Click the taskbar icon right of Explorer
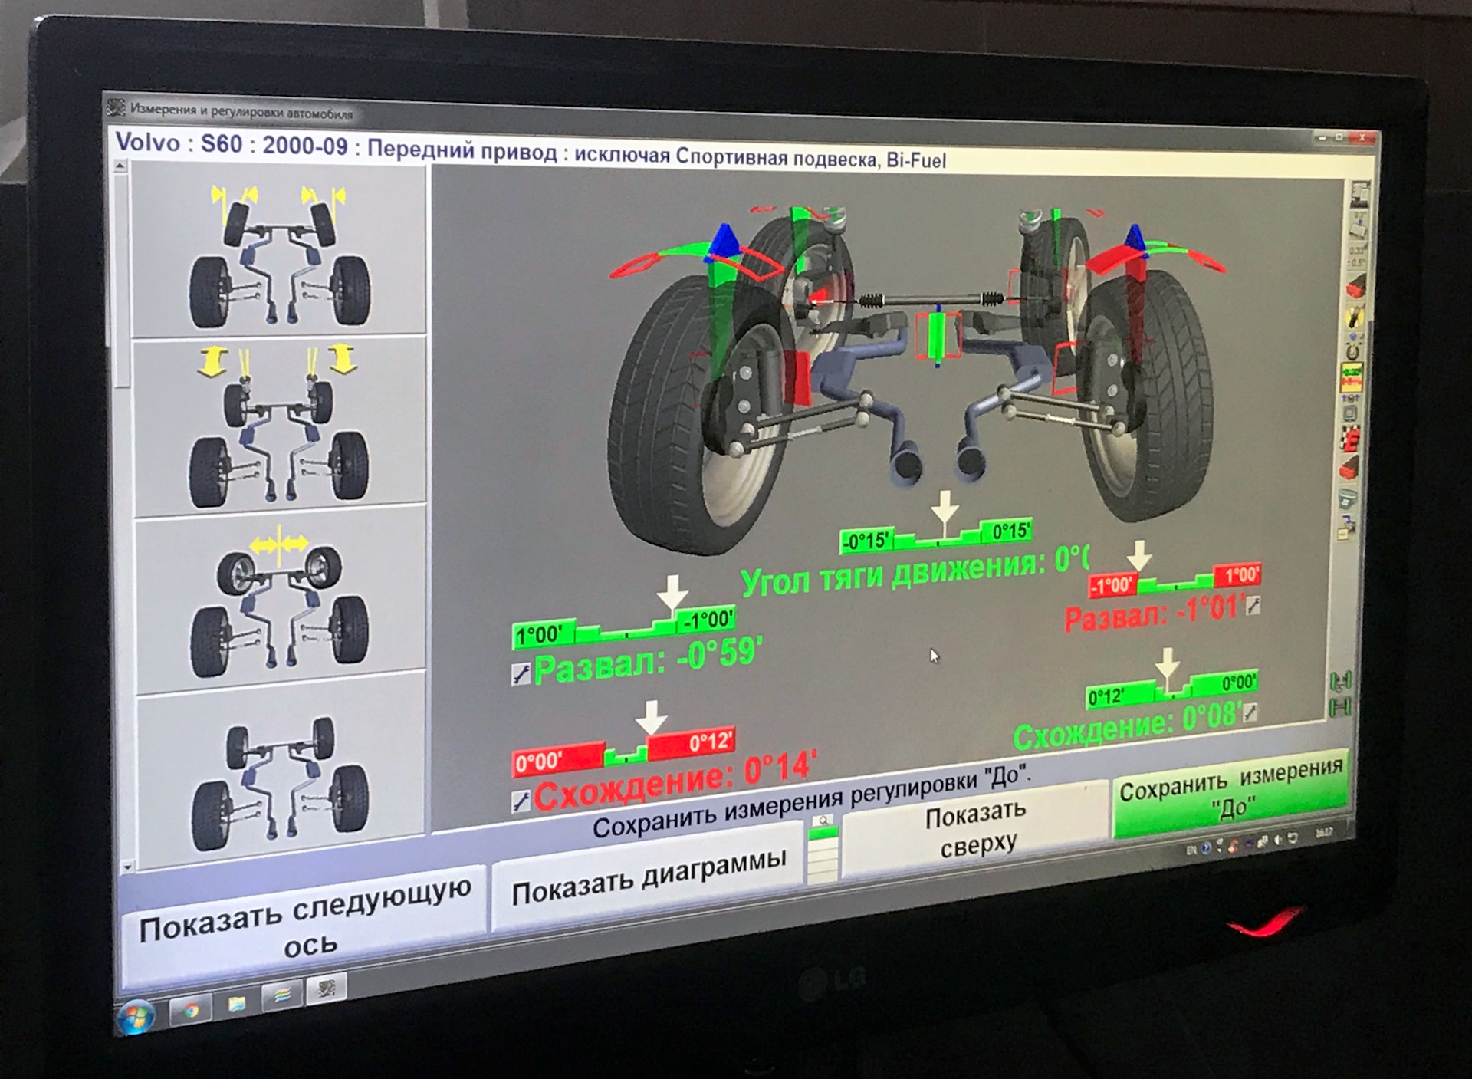The width and height of the screenshot is (1472, 1079). (x=281, y=996)
